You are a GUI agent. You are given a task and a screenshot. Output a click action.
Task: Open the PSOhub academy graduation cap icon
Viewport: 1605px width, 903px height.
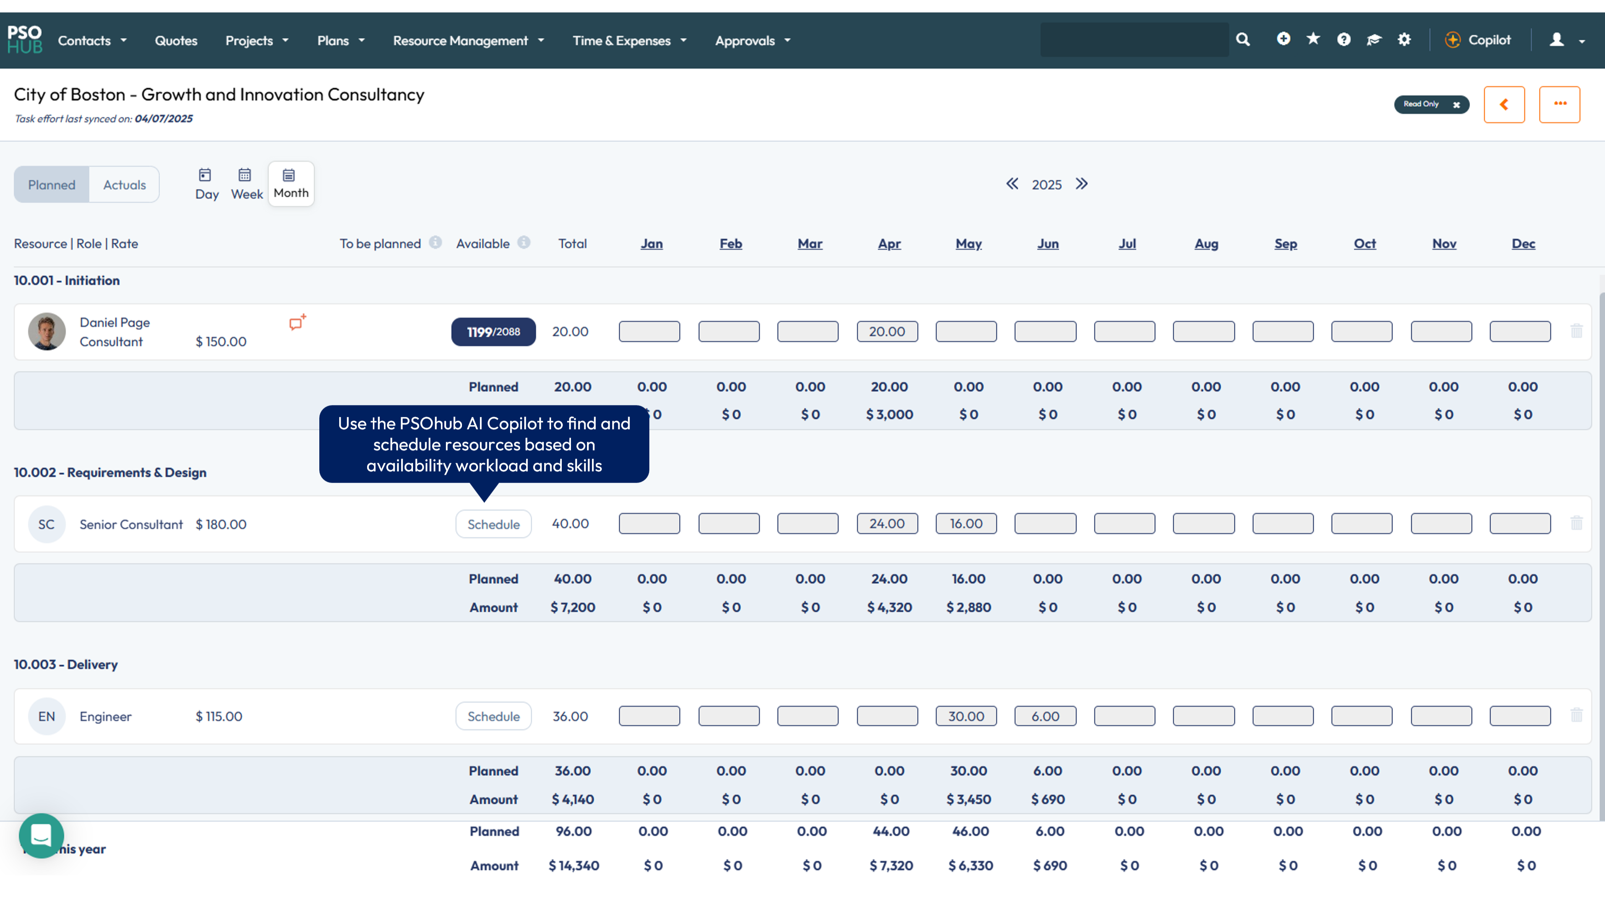click(1374, 39)
